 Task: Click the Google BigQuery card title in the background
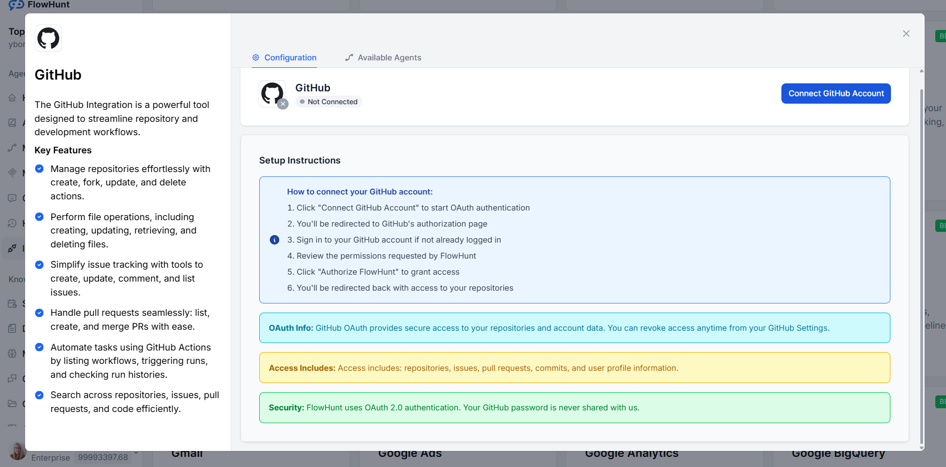[838, 454]
